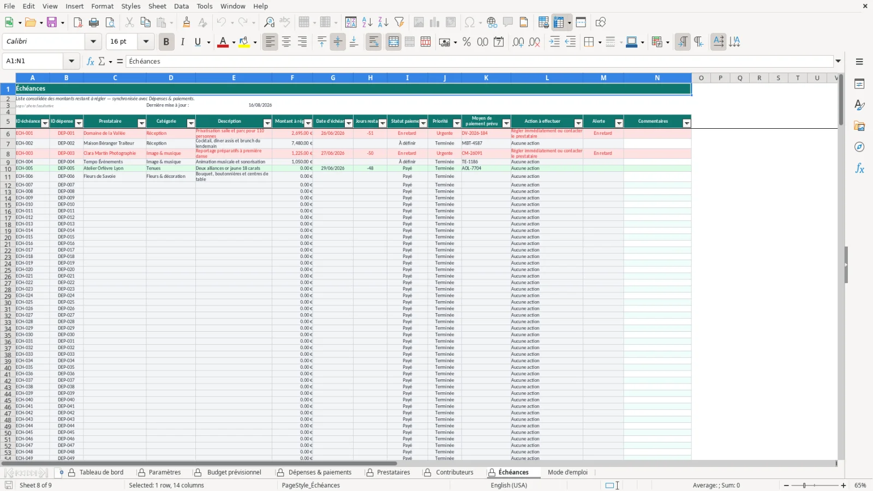Open ID échéance filter dropdown
Screen dimensions: 873x491
click(x=45, y=123)
